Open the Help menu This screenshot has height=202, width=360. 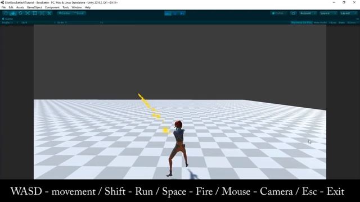pyautogui.click(x=88, y=7)
